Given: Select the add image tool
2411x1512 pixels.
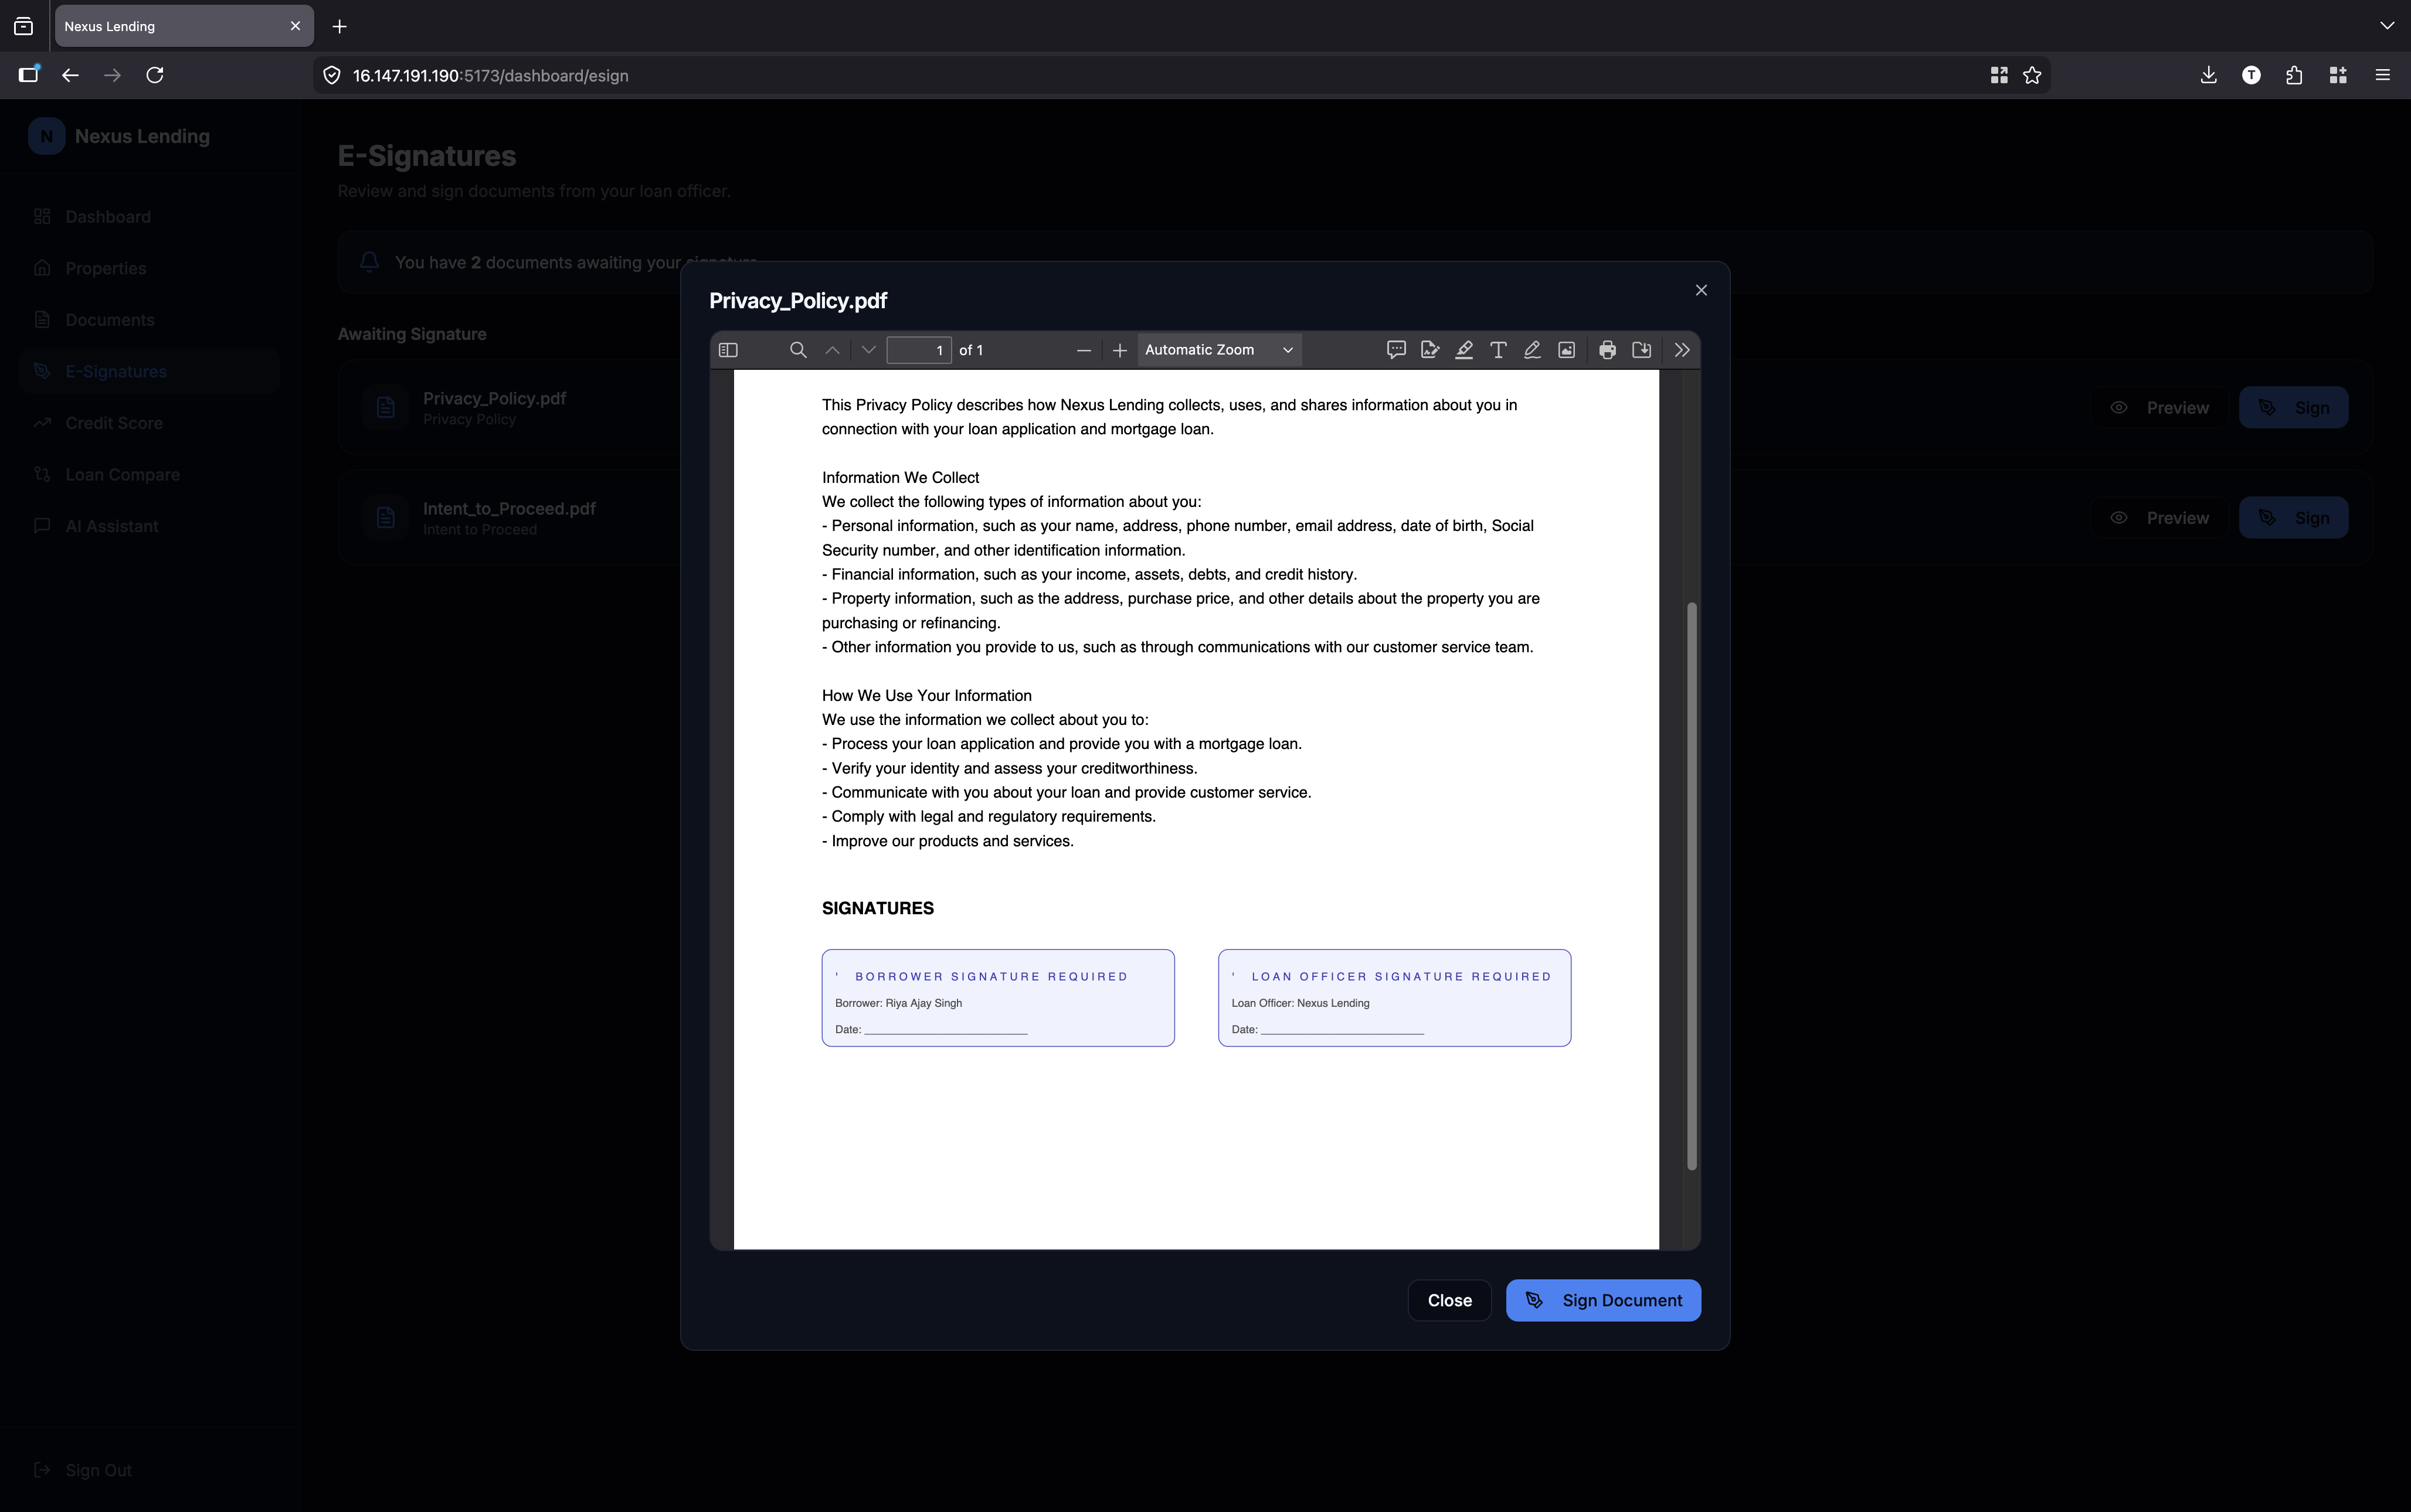Looking at the screenshot, I should [1566, 350].
